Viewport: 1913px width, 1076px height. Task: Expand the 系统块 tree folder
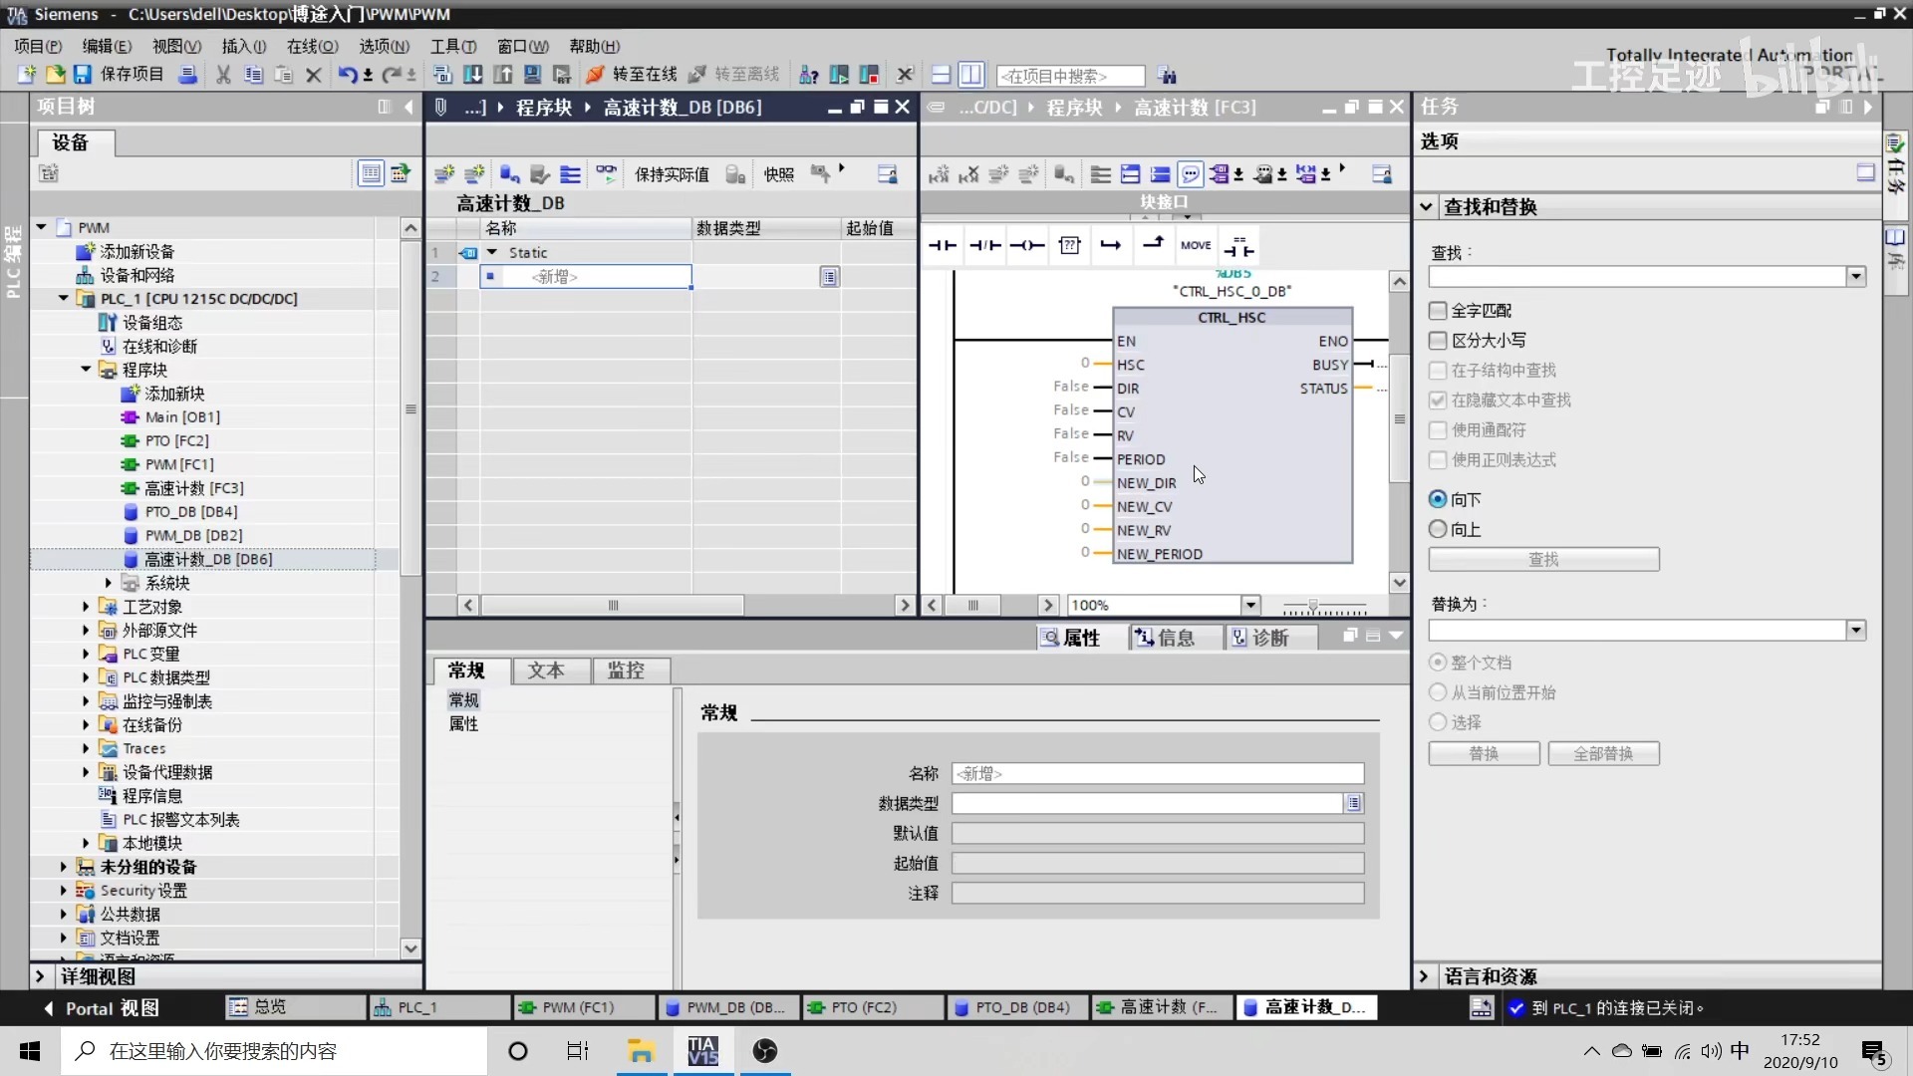tap(109, 583)
